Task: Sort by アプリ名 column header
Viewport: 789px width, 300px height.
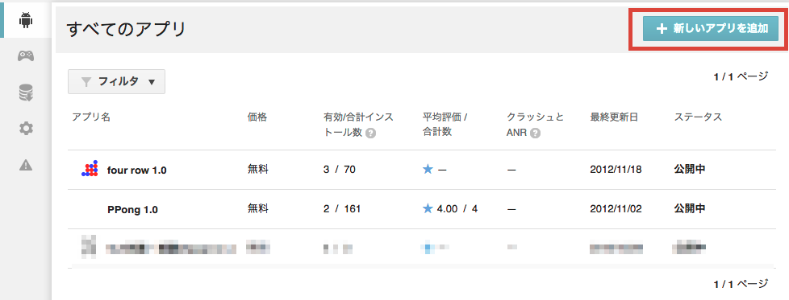Action: (x=91, y=117)
